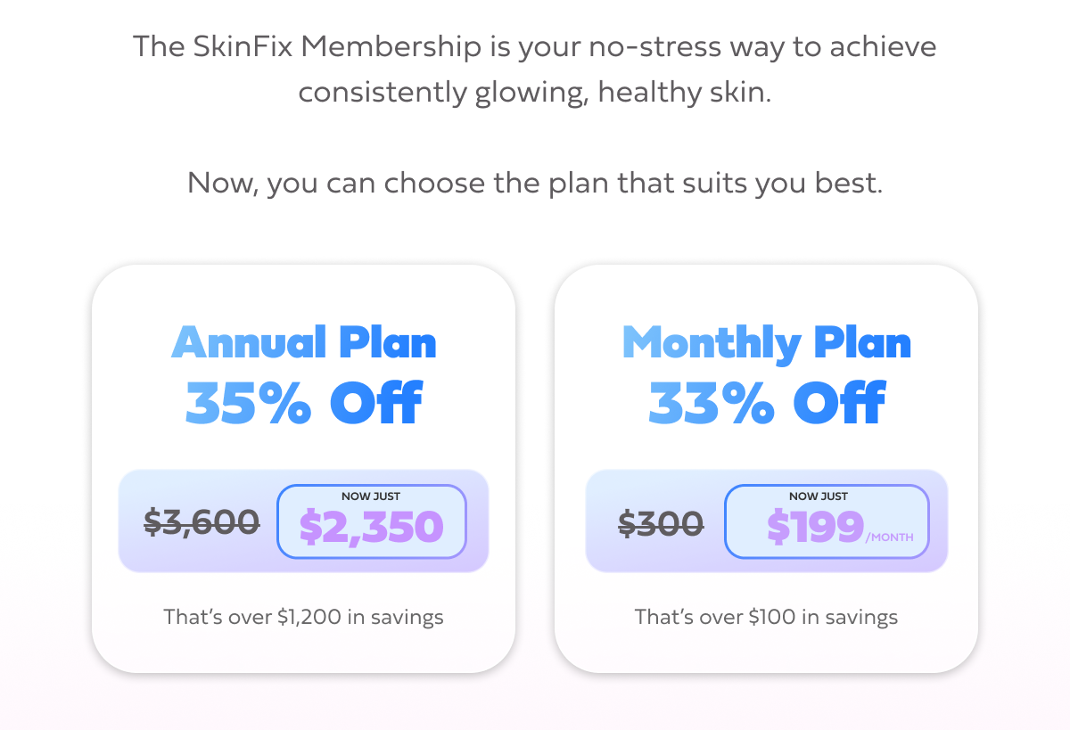The width and height of the screenshot is (1070, 730).
Task: Click the "consistently glowing, healthy skin" text line
Action: pyautogui.click(x=535, y=93)
